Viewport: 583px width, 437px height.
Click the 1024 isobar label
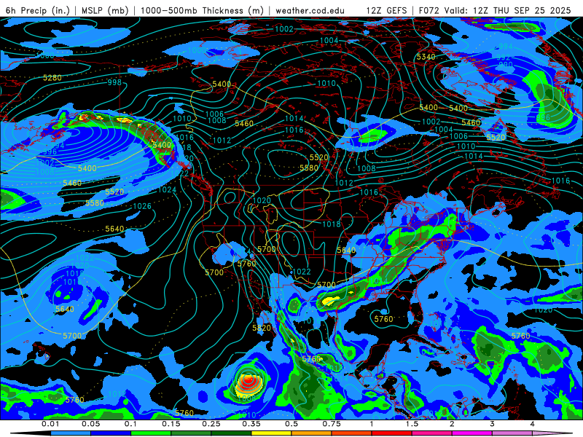point(167,190)
